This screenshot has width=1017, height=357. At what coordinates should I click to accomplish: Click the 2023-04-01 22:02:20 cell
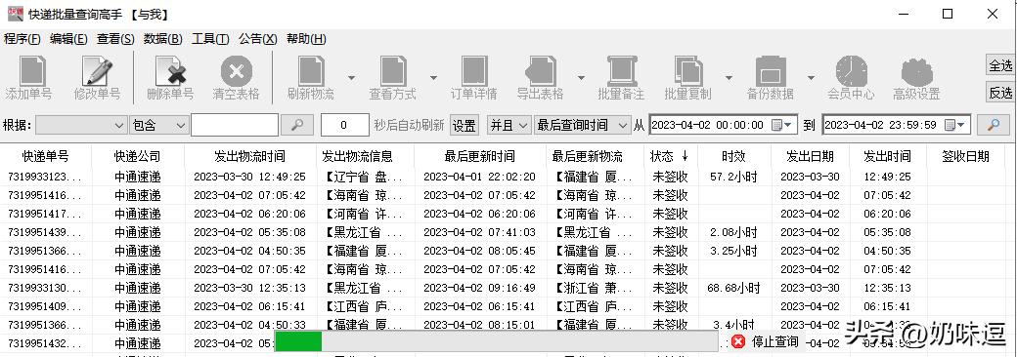tap(480, 177)
